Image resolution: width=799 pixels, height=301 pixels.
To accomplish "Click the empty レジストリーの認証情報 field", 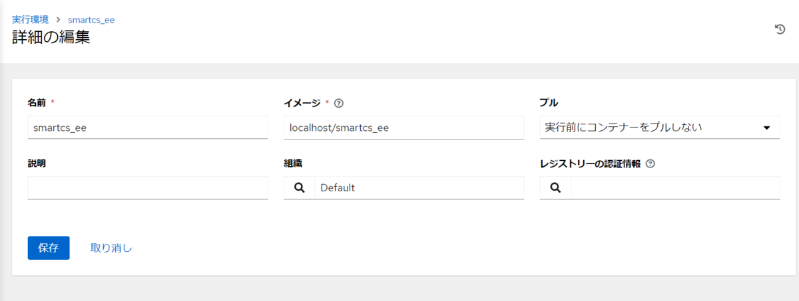I will 675,188.
